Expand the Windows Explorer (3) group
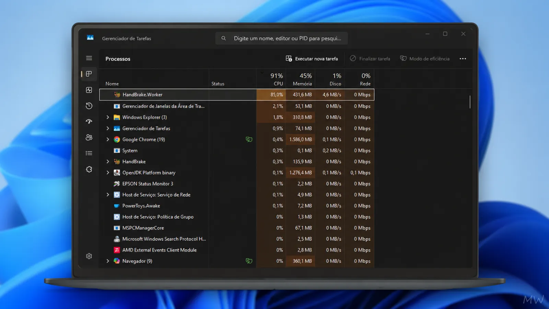Viewport: 549px width, 309px height. pyautogui.click(x=108, y=117)
